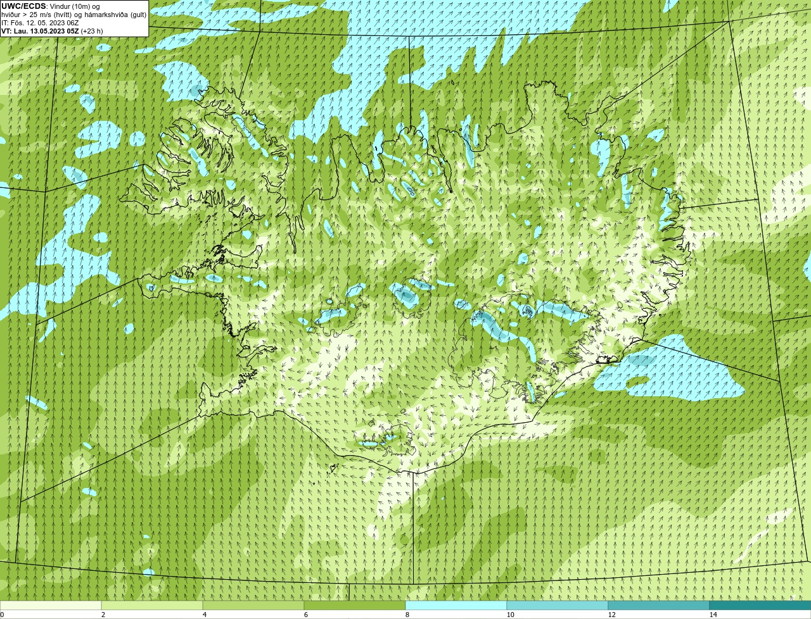Image resolution: width=811 pixels, height=619 pixels.
Task: Click the "4" tick label under the color bar
Action: pos(204,615)
